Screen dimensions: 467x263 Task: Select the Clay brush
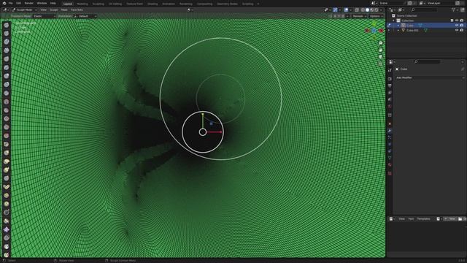tap(7, 42)
